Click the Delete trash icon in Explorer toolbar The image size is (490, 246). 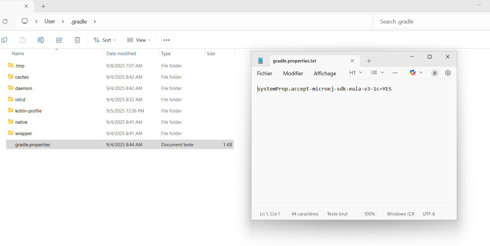pos(77,40)
